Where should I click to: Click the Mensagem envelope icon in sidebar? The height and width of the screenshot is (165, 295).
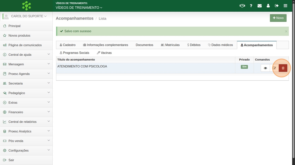tap(5, 64)
